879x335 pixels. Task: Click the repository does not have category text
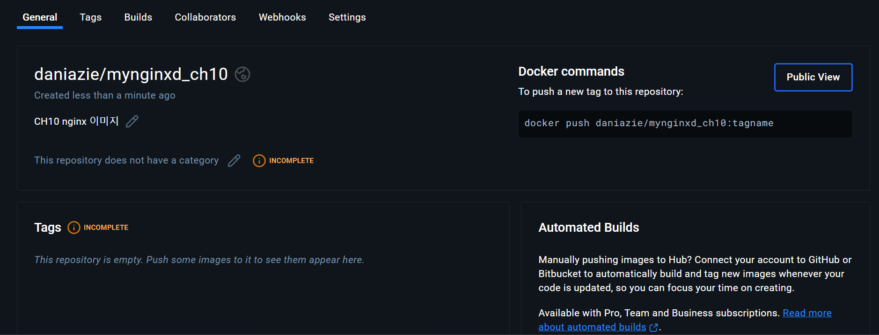(126, 160)
